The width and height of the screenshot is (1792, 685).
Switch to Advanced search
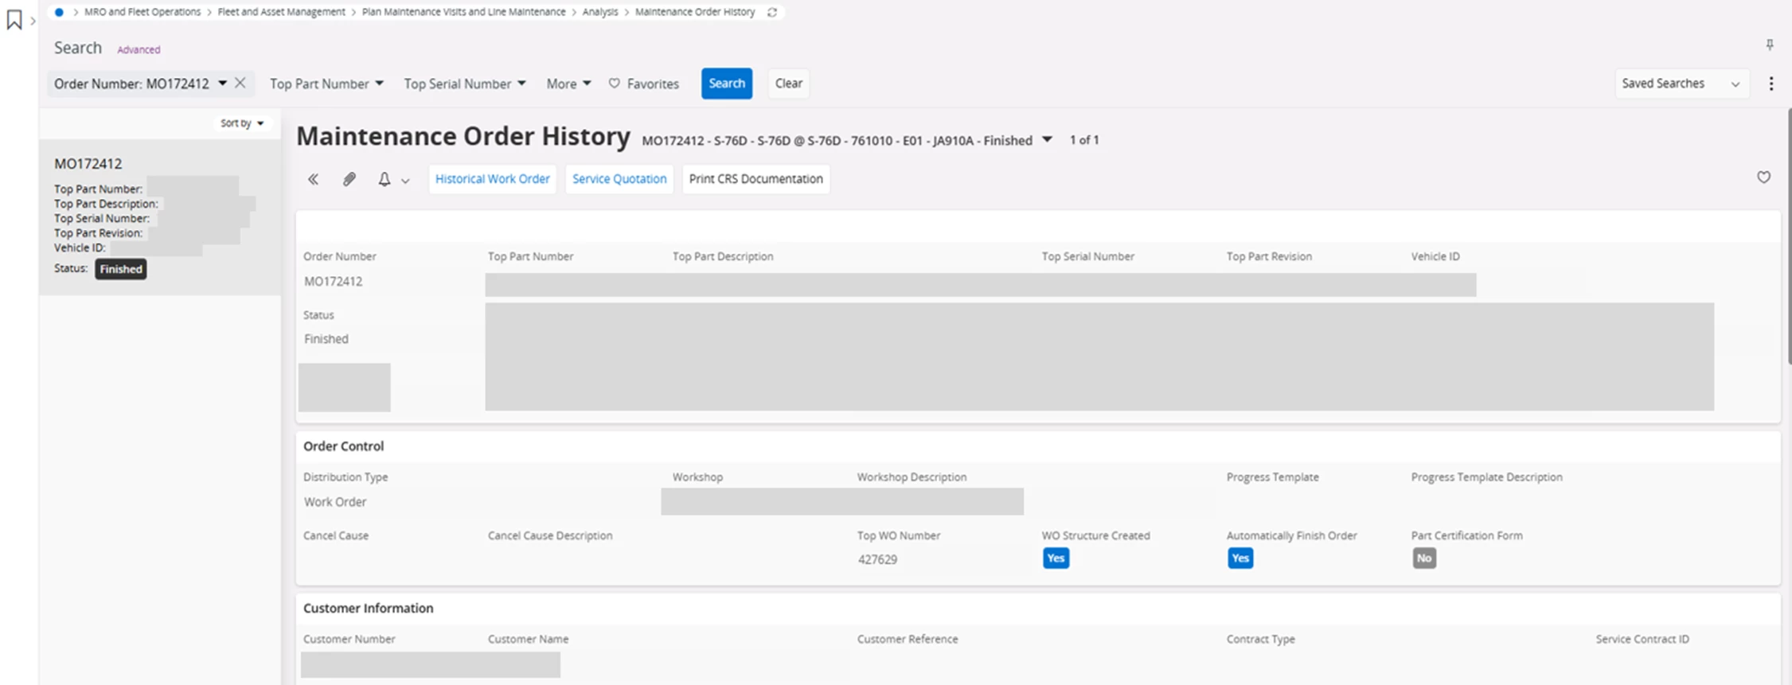(139, 49)
